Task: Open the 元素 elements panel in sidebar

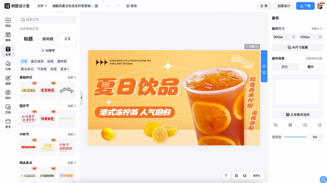Action: 8,66
